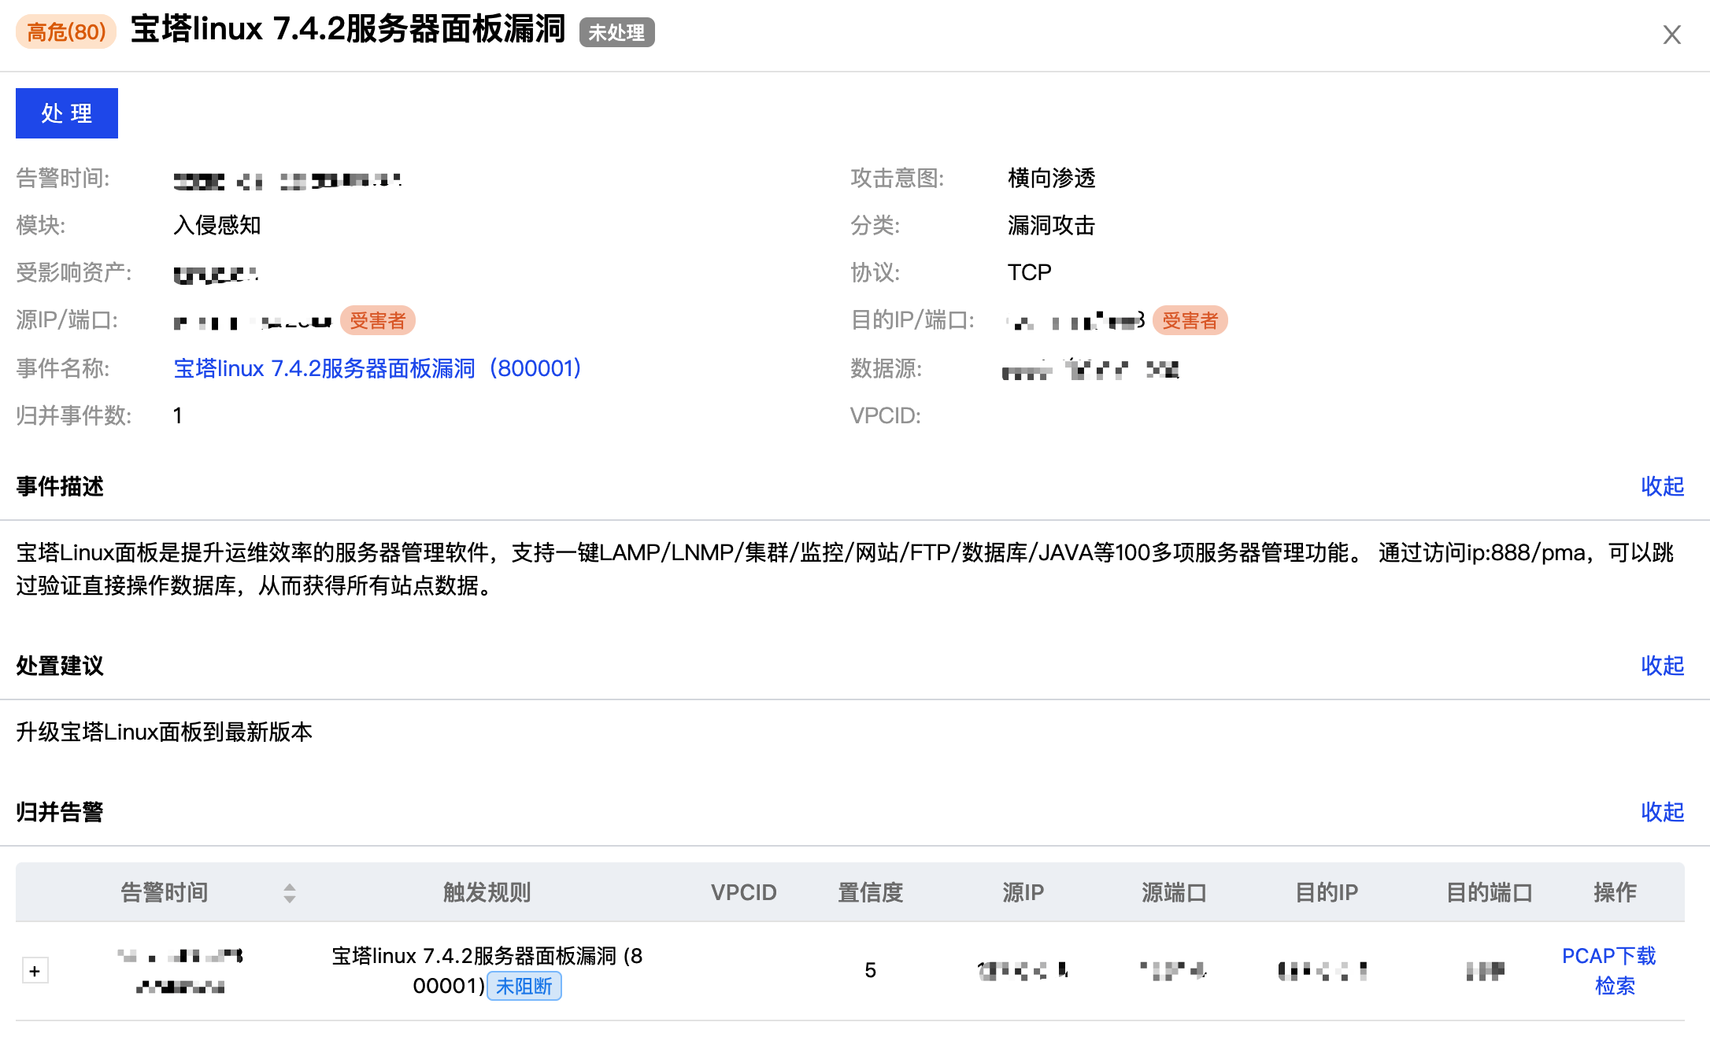Screen dimensions: 1710x1048
Task: Click the 横向渗透 attack intent value
Action: tap(1051, 178)
